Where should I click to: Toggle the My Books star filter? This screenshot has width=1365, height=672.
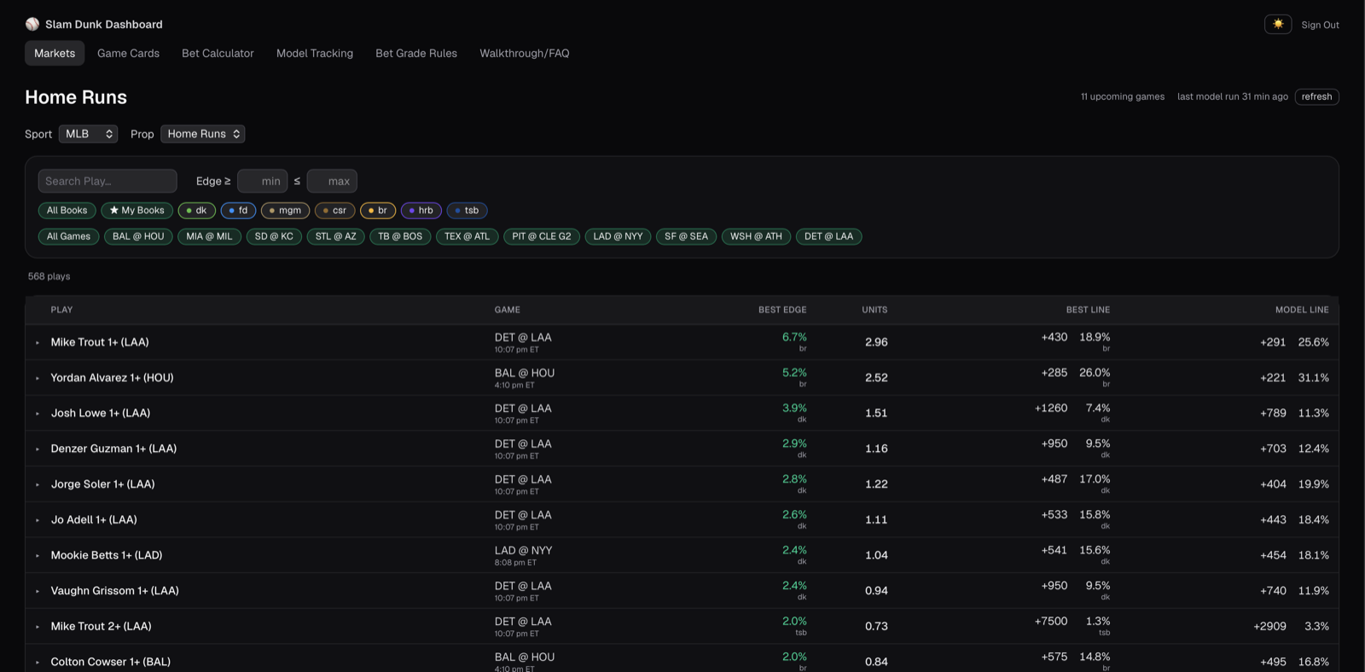[136, 211]
